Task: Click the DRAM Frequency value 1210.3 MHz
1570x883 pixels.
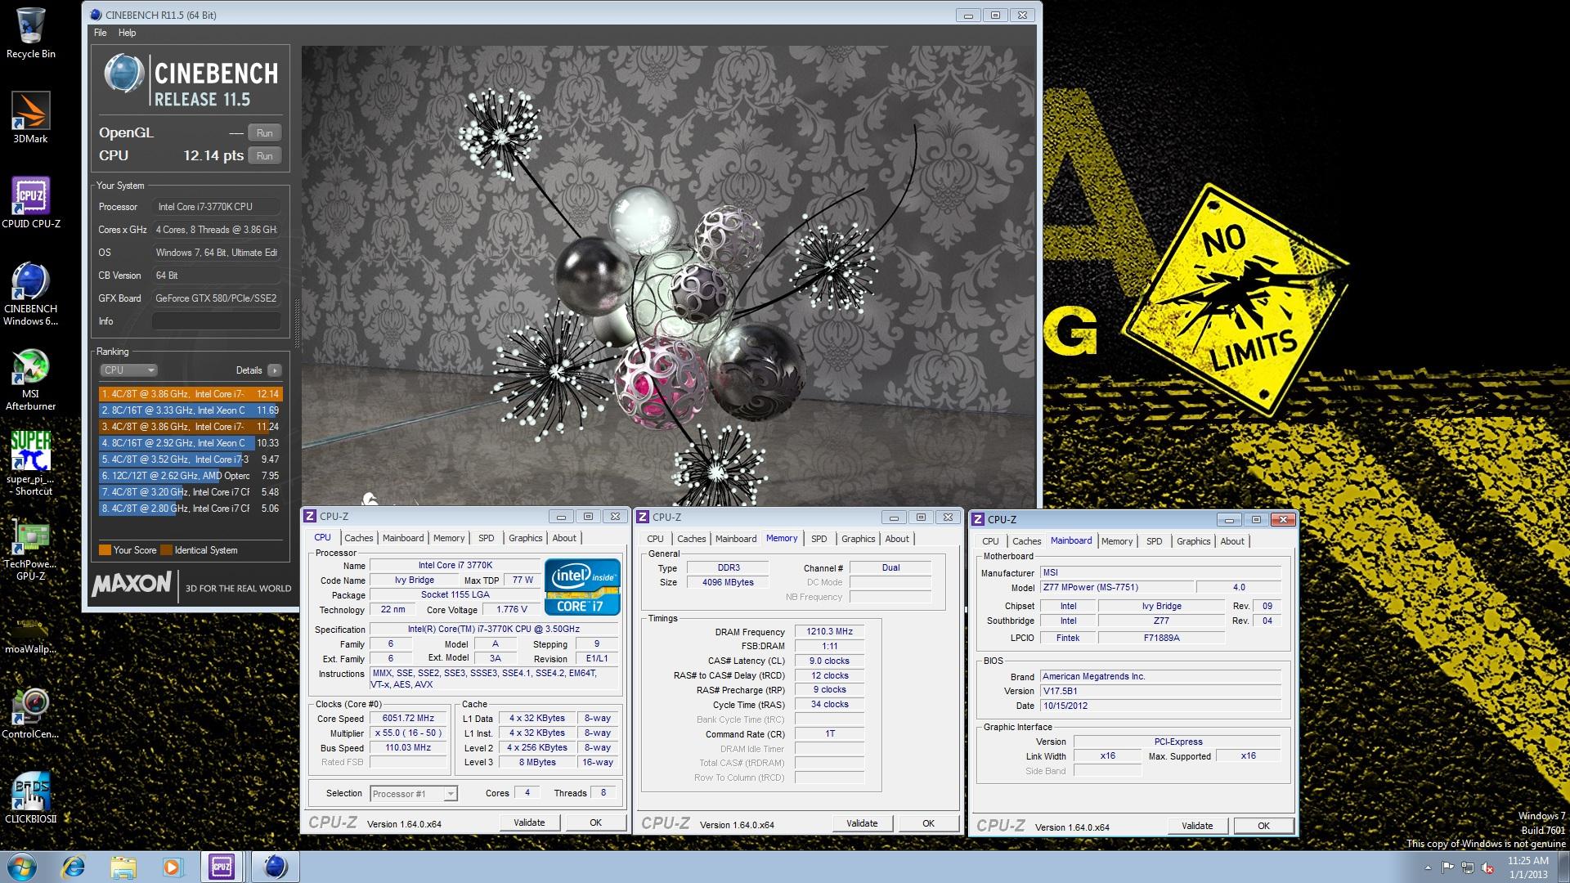Action: click(x=829, y=632)
